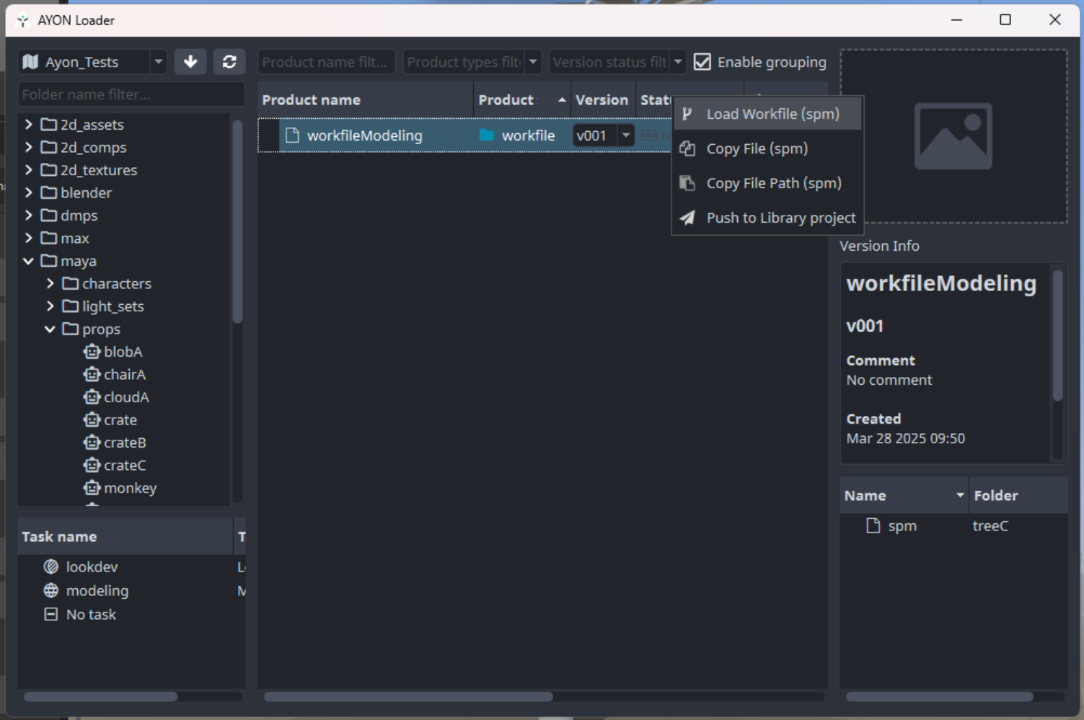Image resolution: width=1084 pixels, height=720 pixels.
Task: Click the crate asset robot icon
Action: [x=92, y=420]
